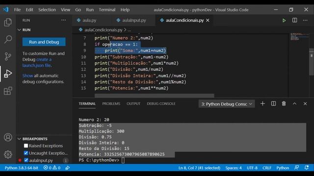
Task: Maximize terminal panel with up chevron
Action: pyautogui.click(x=294, y=104)
